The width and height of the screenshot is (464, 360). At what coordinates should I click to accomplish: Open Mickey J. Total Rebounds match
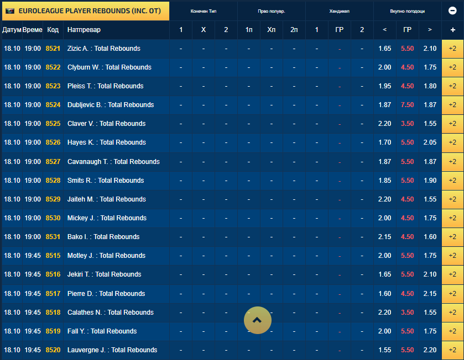coord(107,218)
